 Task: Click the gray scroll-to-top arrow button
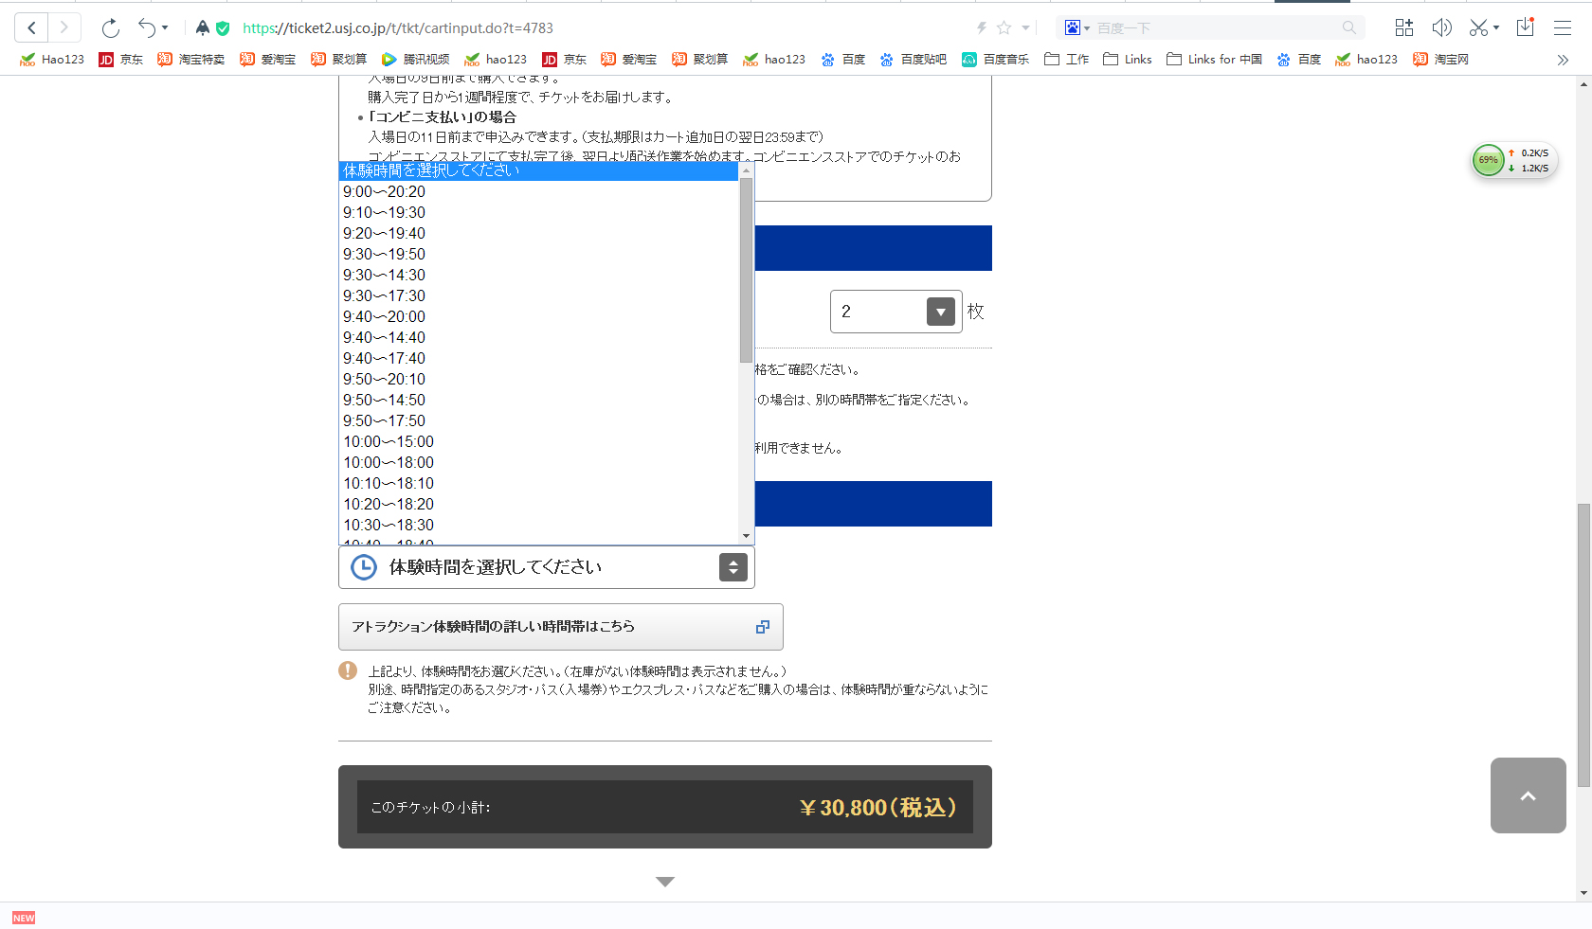tap(1528, 795)
